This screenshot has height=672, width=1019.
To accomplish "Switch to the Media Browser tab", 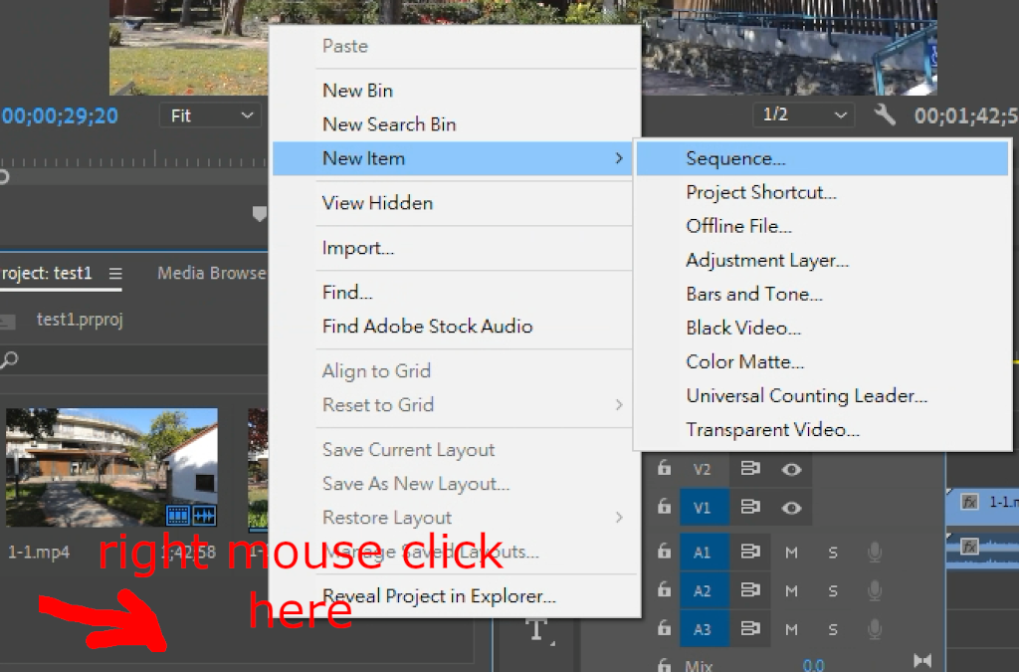I will [211, 273].
